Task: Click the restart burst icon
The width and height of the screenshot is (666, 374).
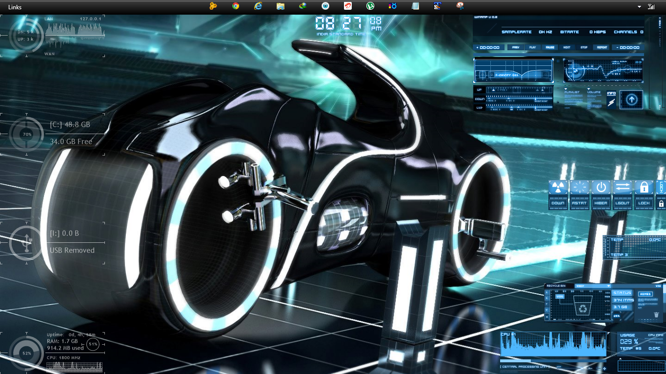Action: click(579, 187)
